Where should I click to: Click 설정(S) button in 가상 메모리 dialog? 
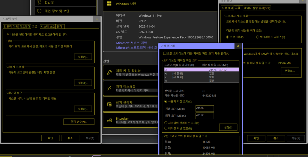[x=228, y=127]
